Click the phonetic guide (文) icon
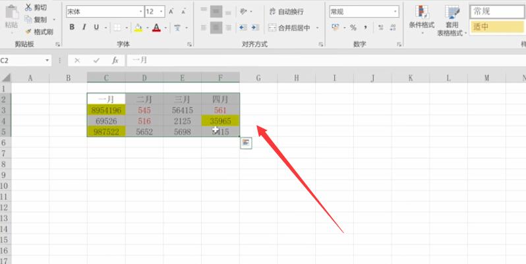 click(177, 28)
